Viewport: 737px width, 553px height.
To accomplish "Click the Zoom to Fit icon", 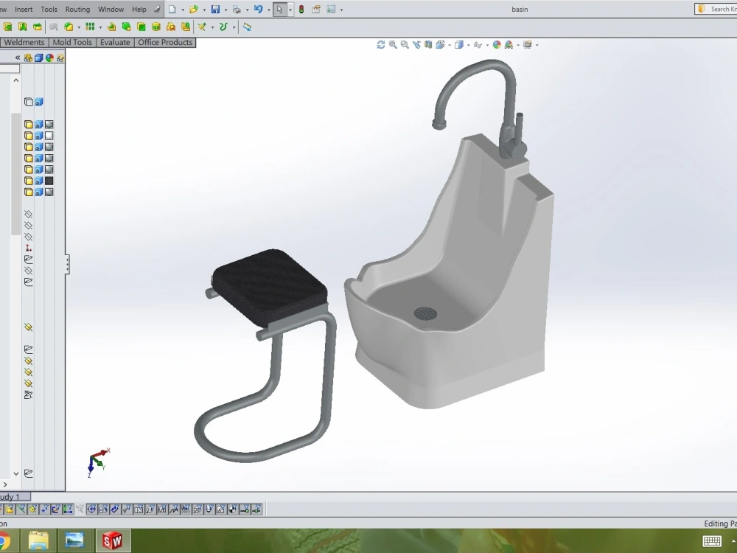I will [x=393, y=45].
